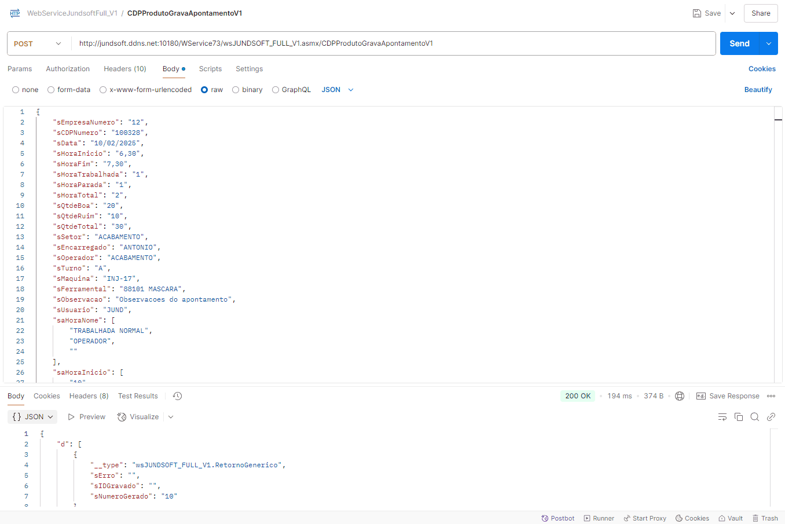Click the response history clock icon
The width and height of the screenshot is (785, 524).
tap(178, 396)
